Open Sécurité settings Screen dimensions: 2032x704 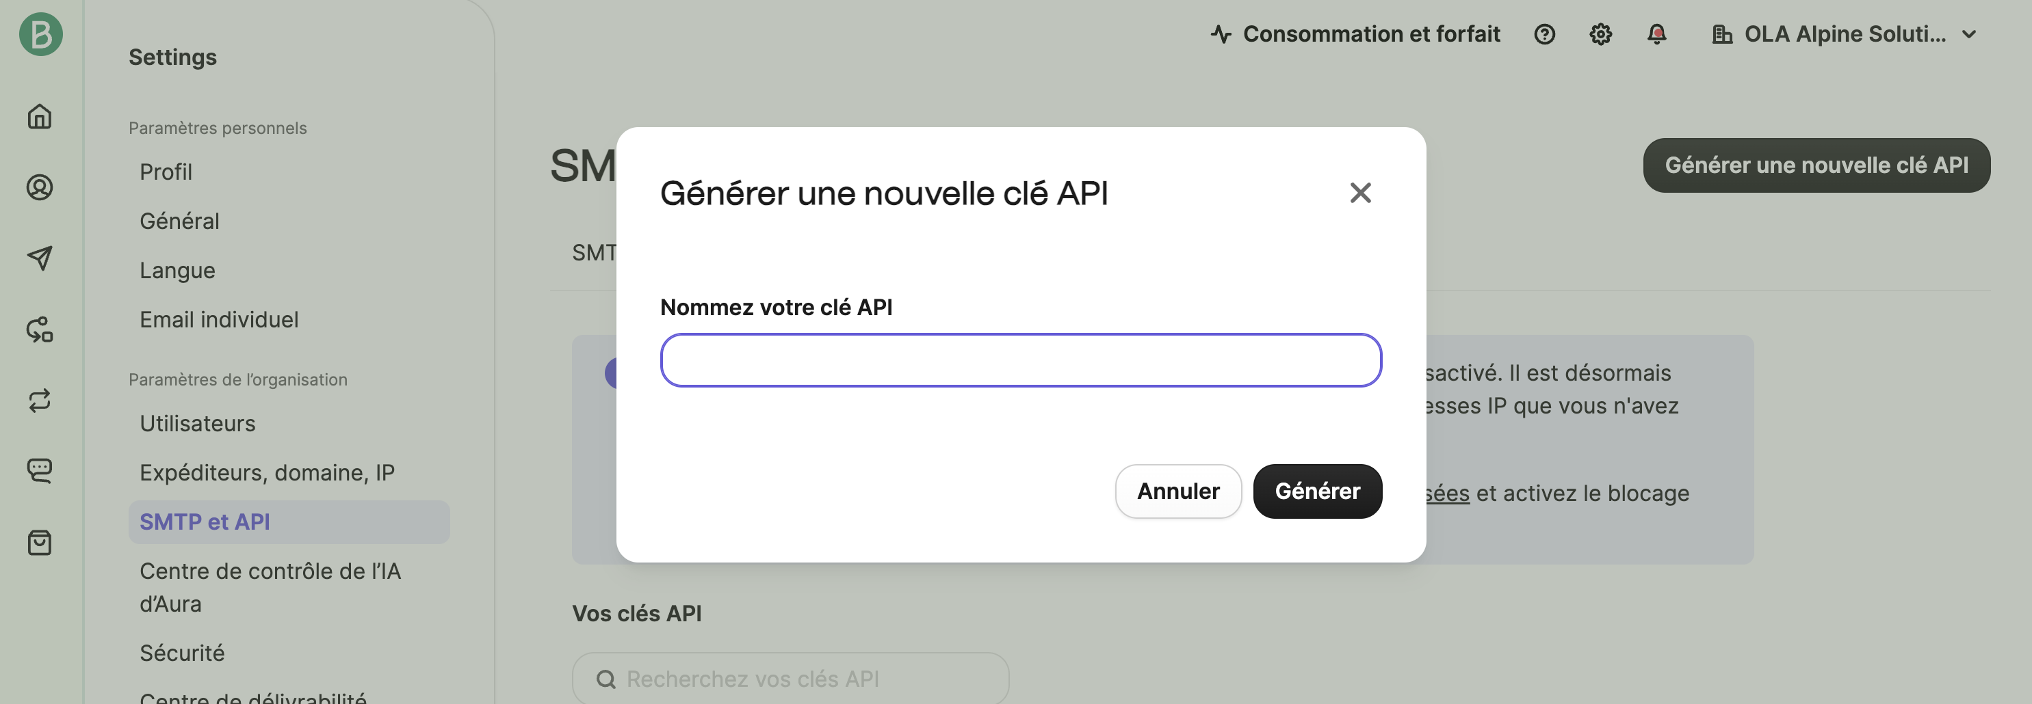pos(181,653)
